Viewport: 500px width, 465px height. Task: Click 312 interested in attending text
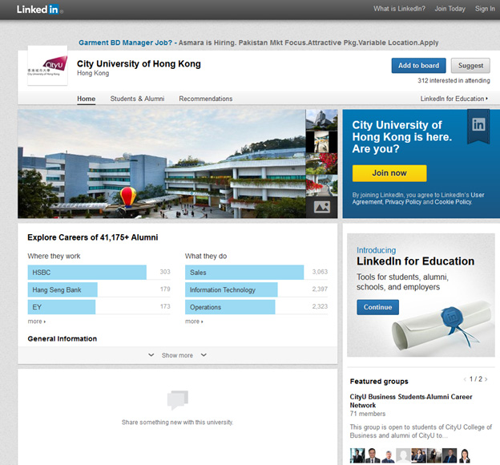454,80
